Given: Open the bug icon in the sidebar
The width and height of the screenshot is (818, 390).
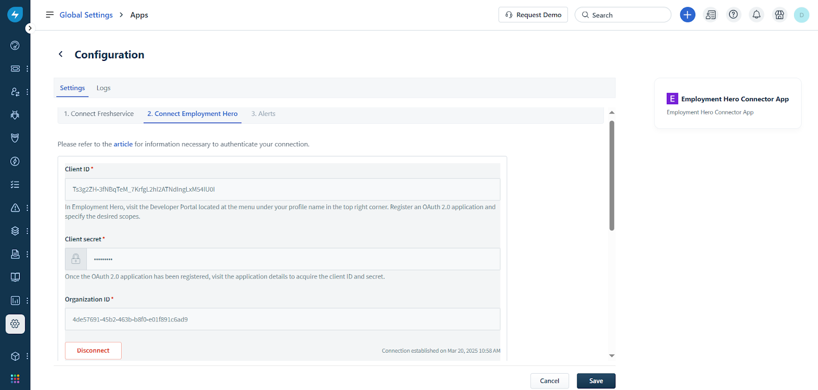Looking at the screenshot, I should [x=15, y=115].
